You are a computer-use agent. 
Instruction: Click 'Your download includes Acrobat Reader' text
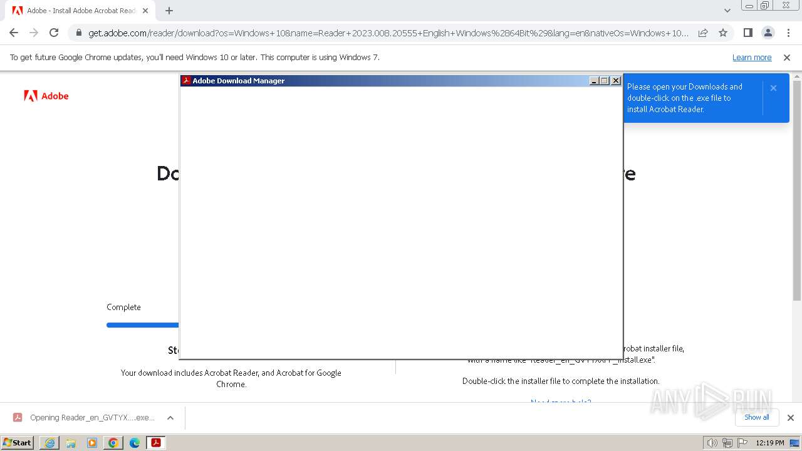point(231,378)
